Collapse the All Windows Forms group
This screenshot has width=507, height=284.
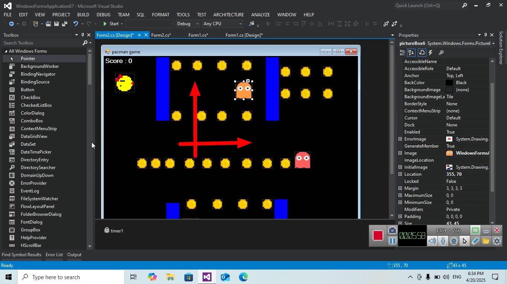pyautogui.click(x=6, y=51)
